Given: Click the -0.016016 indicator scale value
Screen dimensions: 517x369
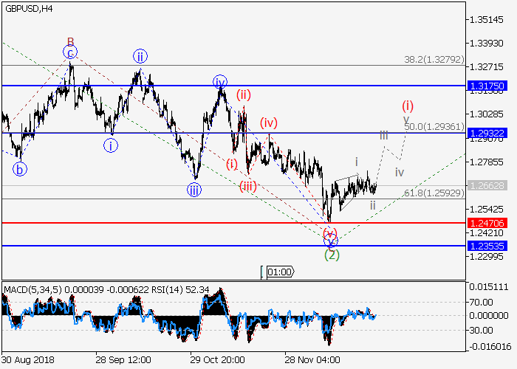Looking at the screenshot, I should click(x=490, y=347).
